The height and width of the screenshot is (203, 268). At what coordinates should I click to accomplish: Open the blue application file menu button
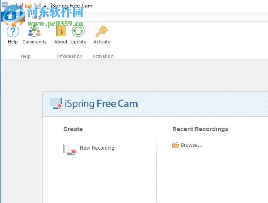13,17
